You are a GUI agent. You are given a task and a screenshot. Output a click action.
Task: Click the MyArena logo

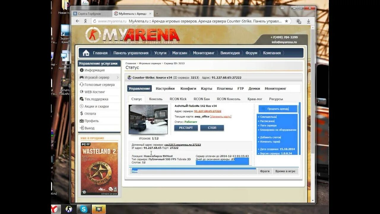132,35
